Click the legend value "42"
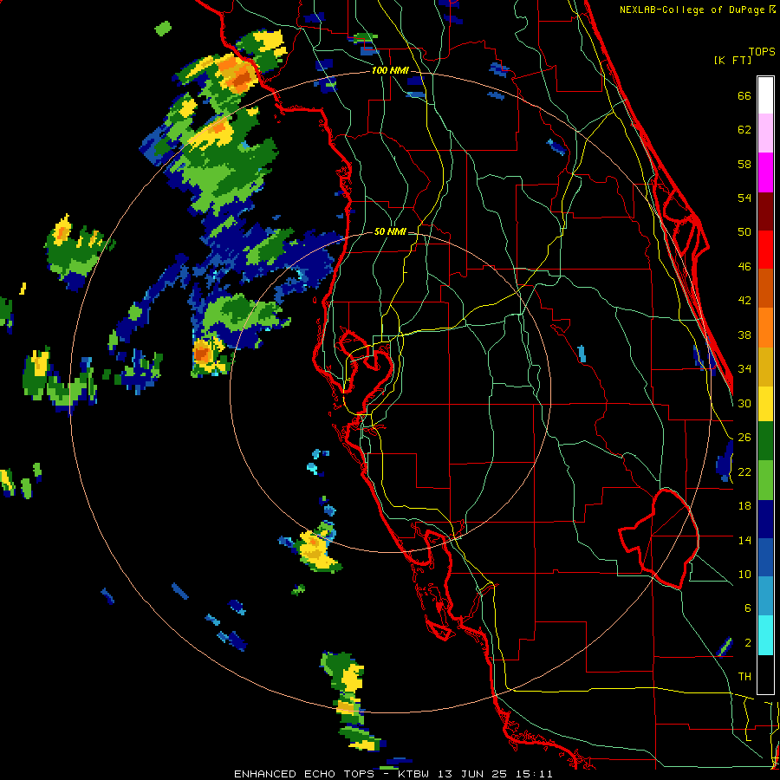This screenshot has width=780, height=780. click(x=744, y=301)
